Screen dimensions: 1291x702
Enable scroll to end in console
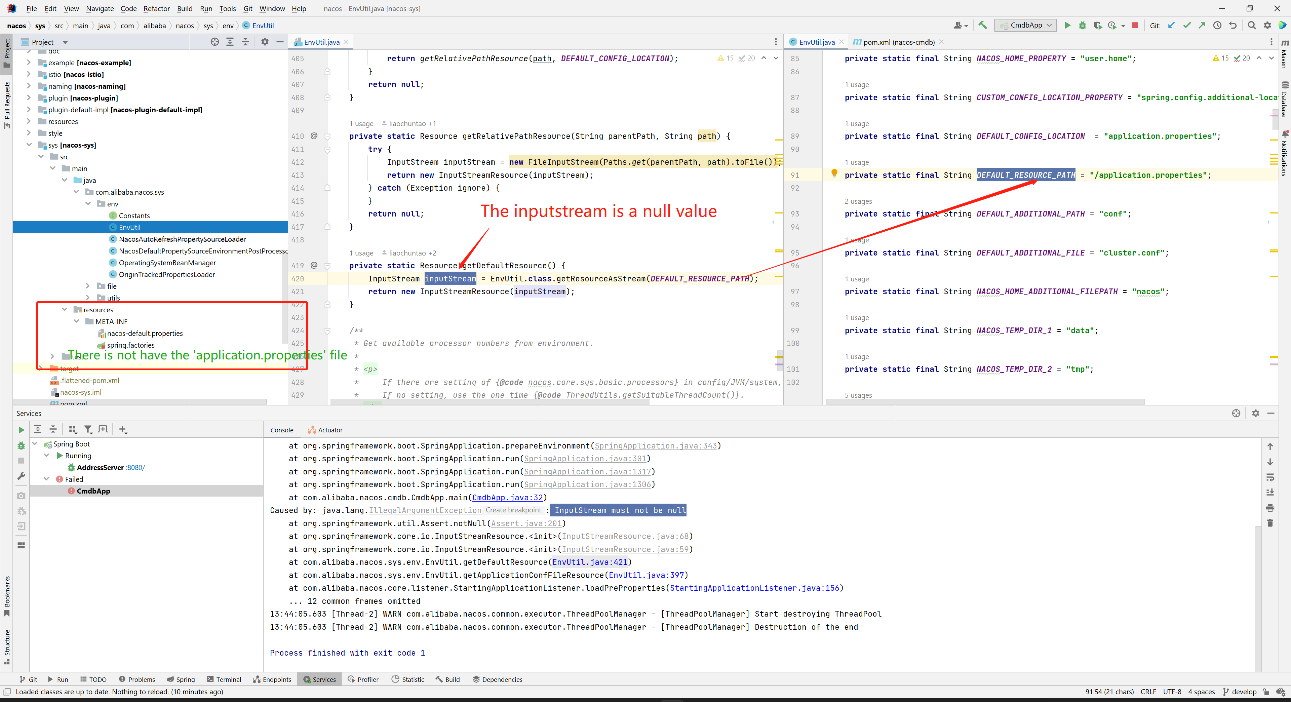click(x=1270, y=493)
